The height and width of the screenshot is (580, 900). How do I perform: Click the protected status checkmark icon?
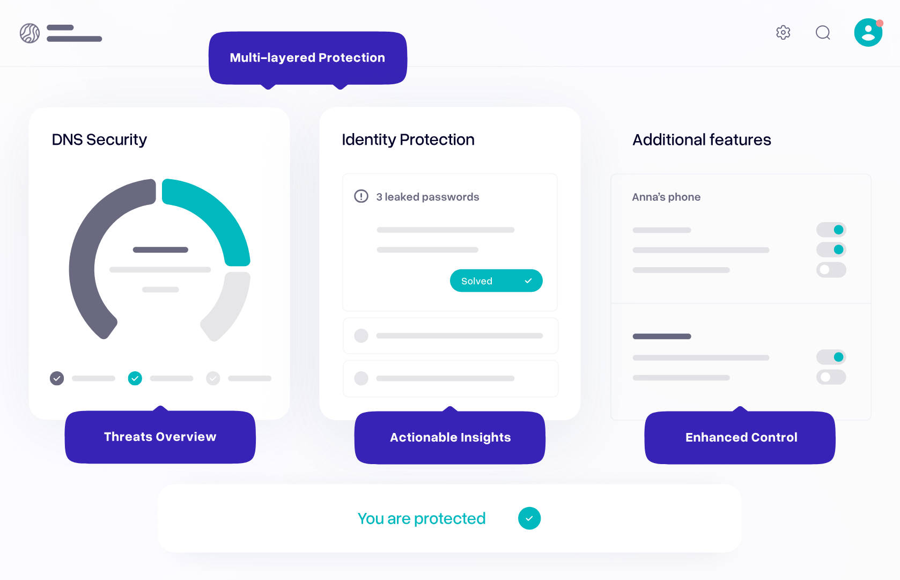coord(529,518)
